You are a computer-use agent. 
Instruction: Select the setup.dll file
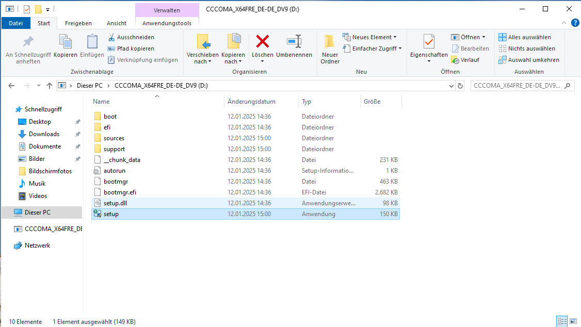tap(245, 203)
